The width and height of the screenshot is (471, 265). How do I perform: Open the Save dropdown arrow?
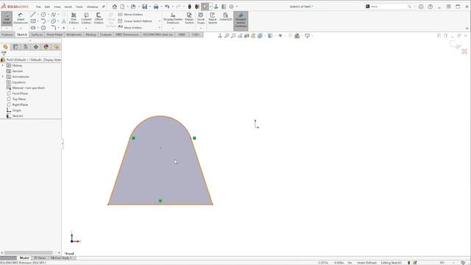pyautogui.click(x=150, y=7)
